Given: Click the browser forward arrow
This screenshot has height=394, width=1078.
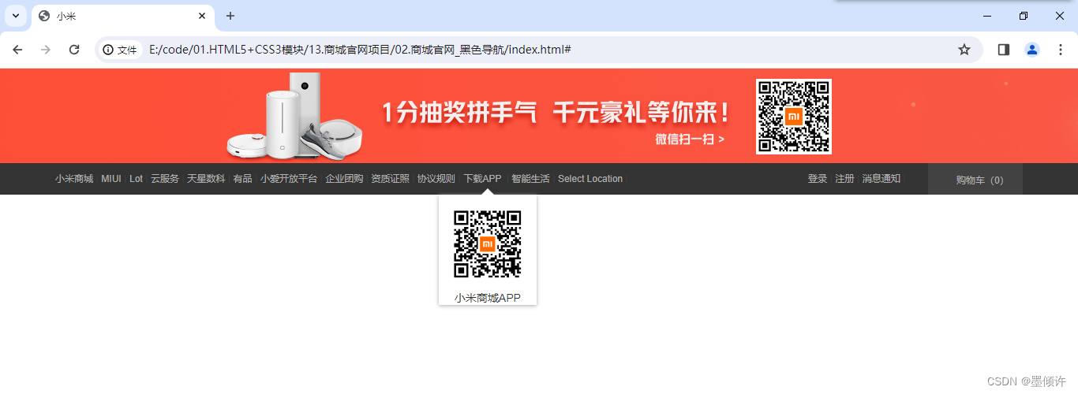Looking at the screenshot, I should (46, 50).
